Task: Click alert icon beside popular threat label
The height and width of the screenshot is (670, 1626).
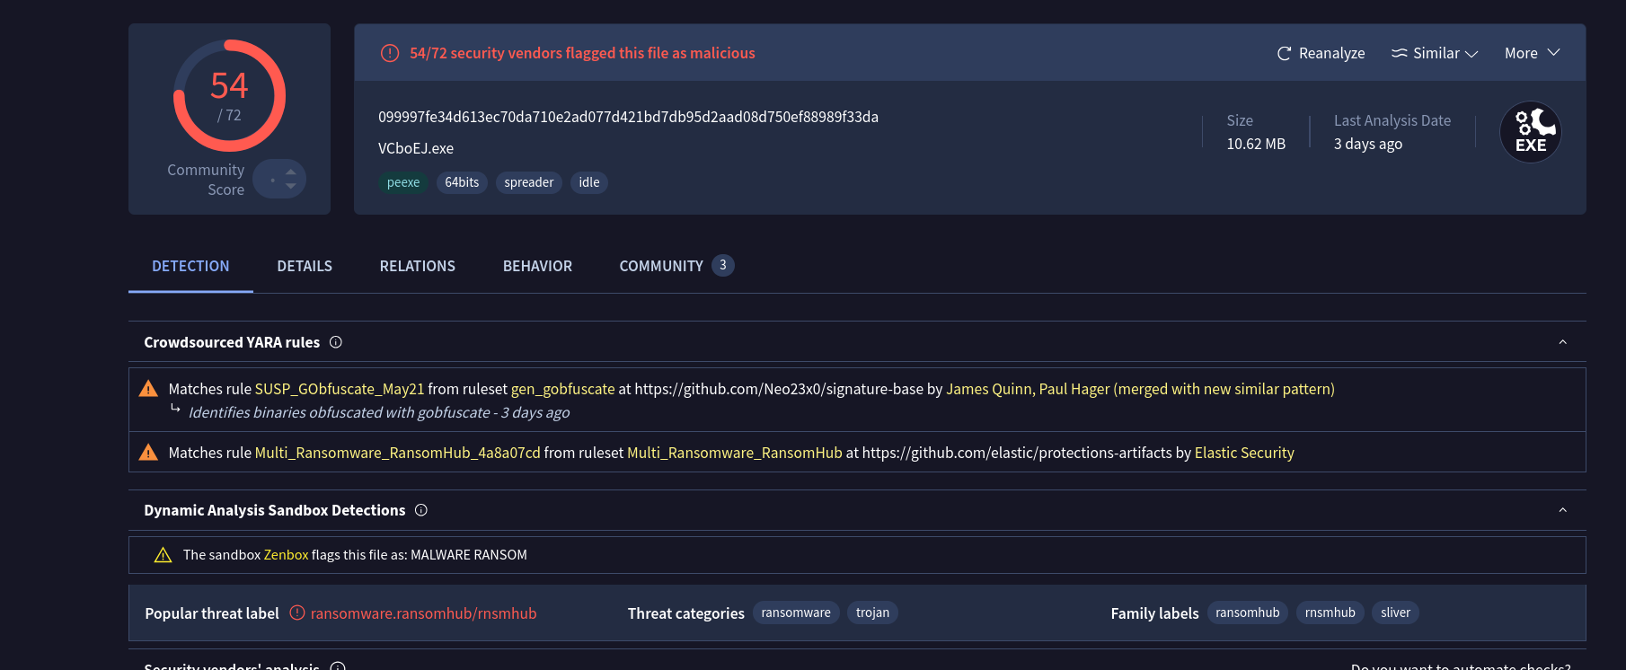Action: 297,613
